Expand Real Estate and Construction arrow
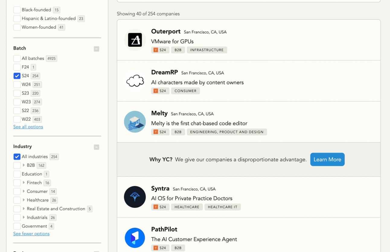The width and height of the screenshot is (390, 252). [24, 209]
